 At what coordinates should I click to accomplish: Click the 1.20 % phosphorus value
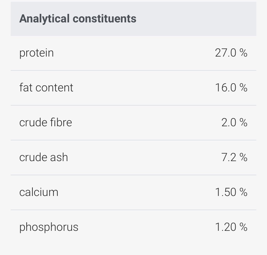(x=231, y=227)
